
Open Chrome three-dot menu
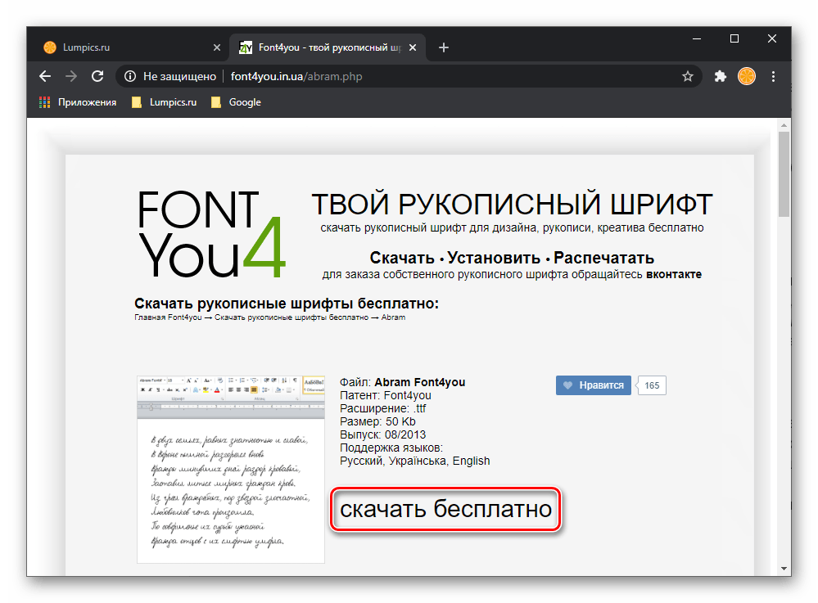[x=774, y=76]
